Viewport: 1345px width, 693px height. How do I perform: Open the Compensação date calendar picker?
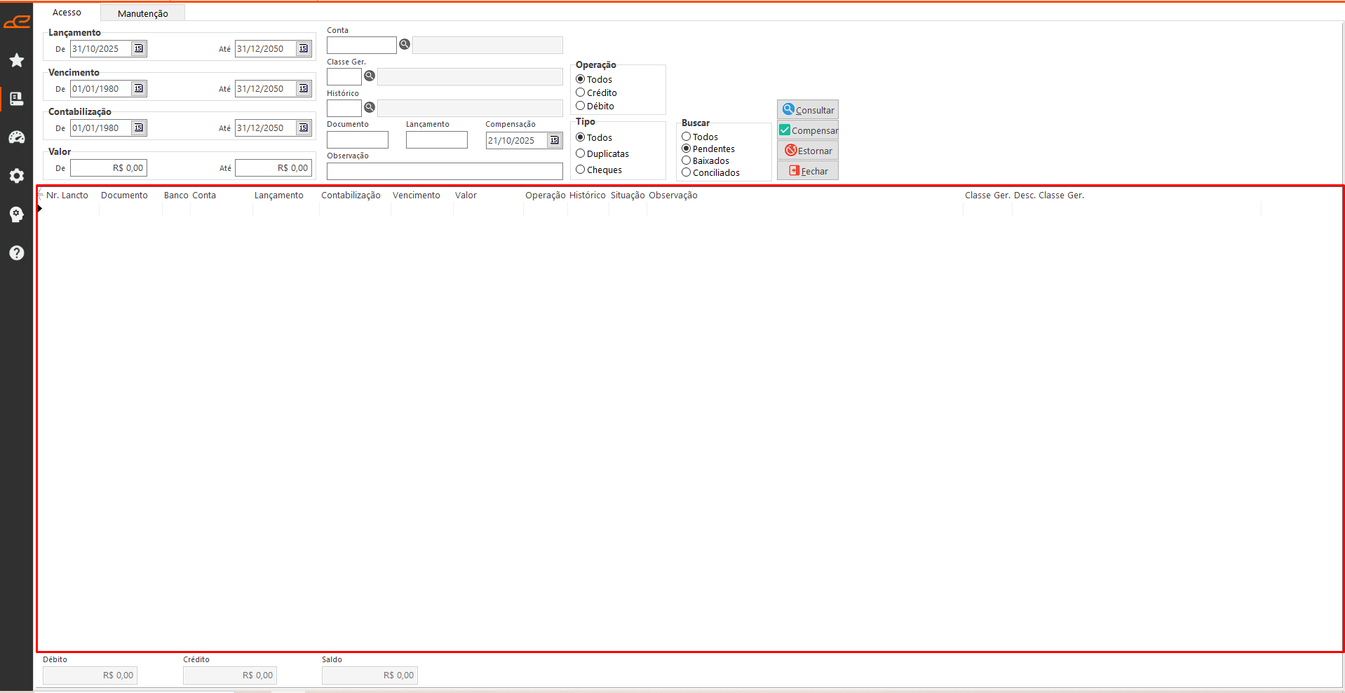[555, 140]
